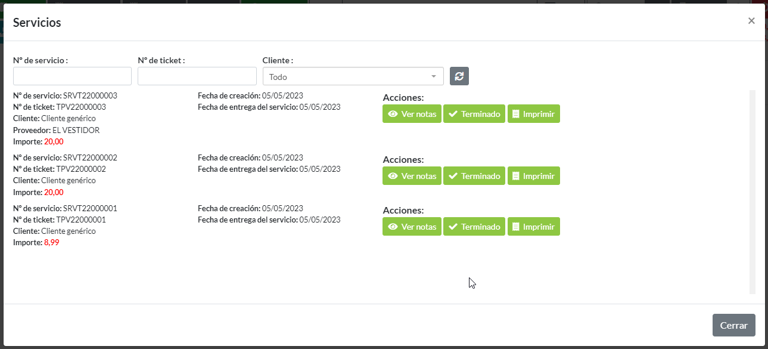768x349 pixels.
Task: Click the Cliente dropdown arrow
Action: 433,76
